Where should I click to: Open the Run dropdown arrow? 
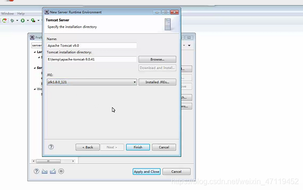click(28, 21)
